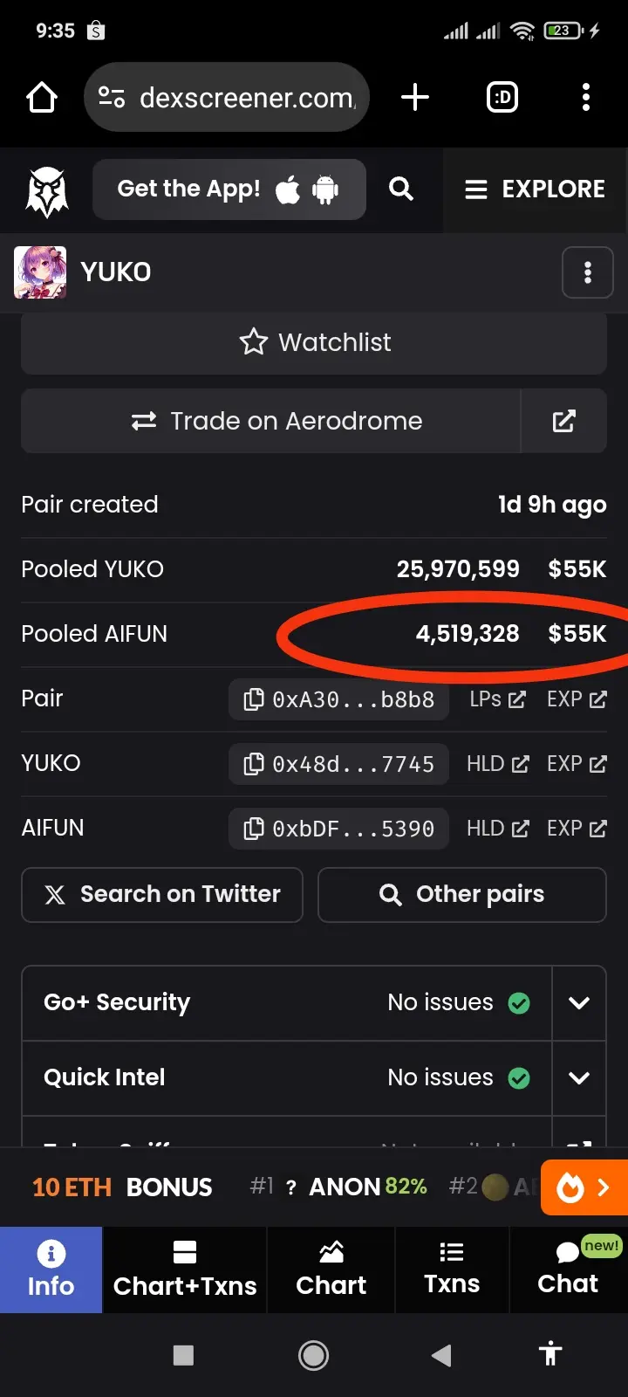Image resolution: width=628 pixels, height=1397 pixels.
Task: Expand the Quick Intel details
Action: coord(579,1078)
